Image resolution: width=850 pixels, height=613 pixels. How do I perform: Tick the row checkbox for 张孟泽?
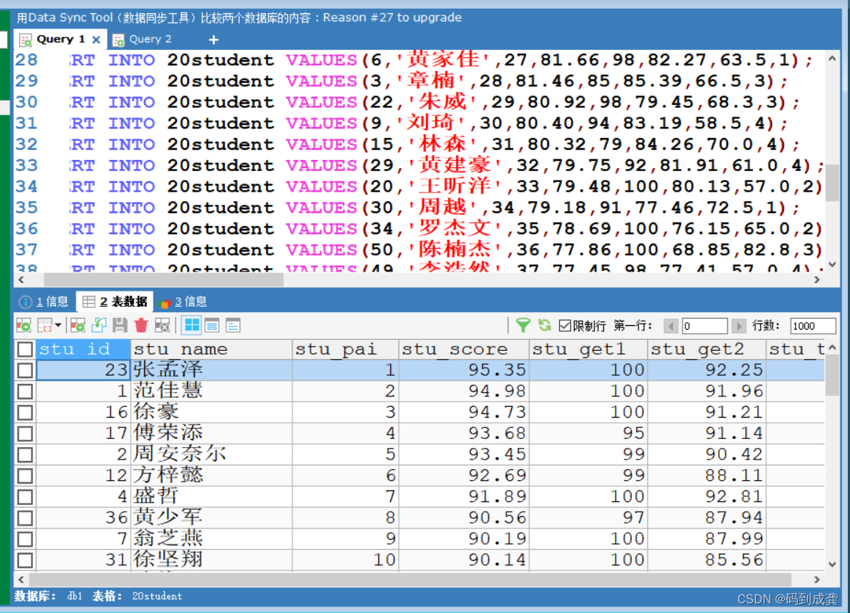(24, 369)
